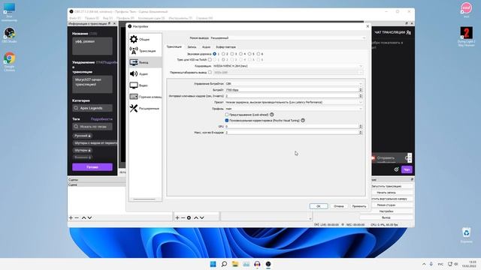Select the Output (Вывод) settings section
481x270 pixels.
145,62
